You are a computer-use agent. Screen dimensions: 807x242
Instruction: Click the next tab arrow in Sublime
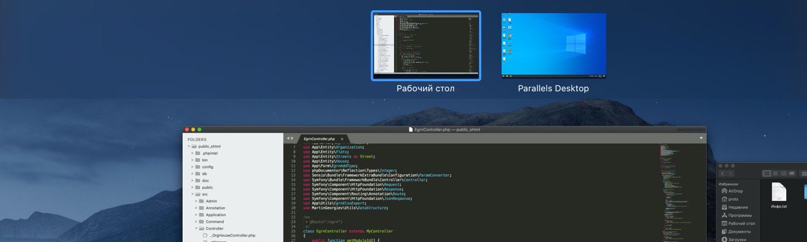pyautogui.click(x=292, y=138)
